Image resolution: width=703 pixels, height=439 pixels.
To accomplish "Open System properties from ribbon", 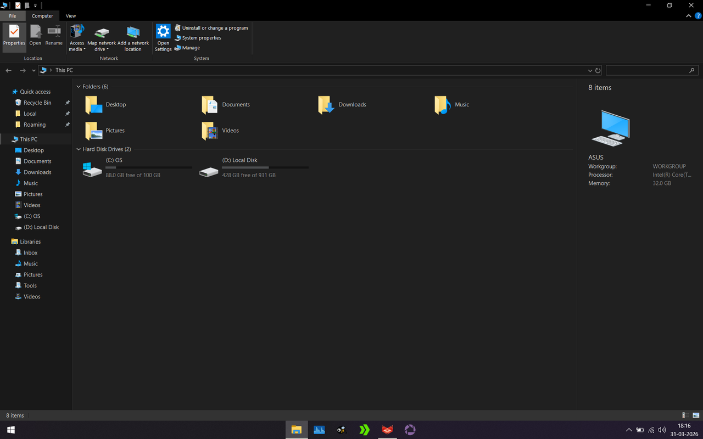I will 198,38.
